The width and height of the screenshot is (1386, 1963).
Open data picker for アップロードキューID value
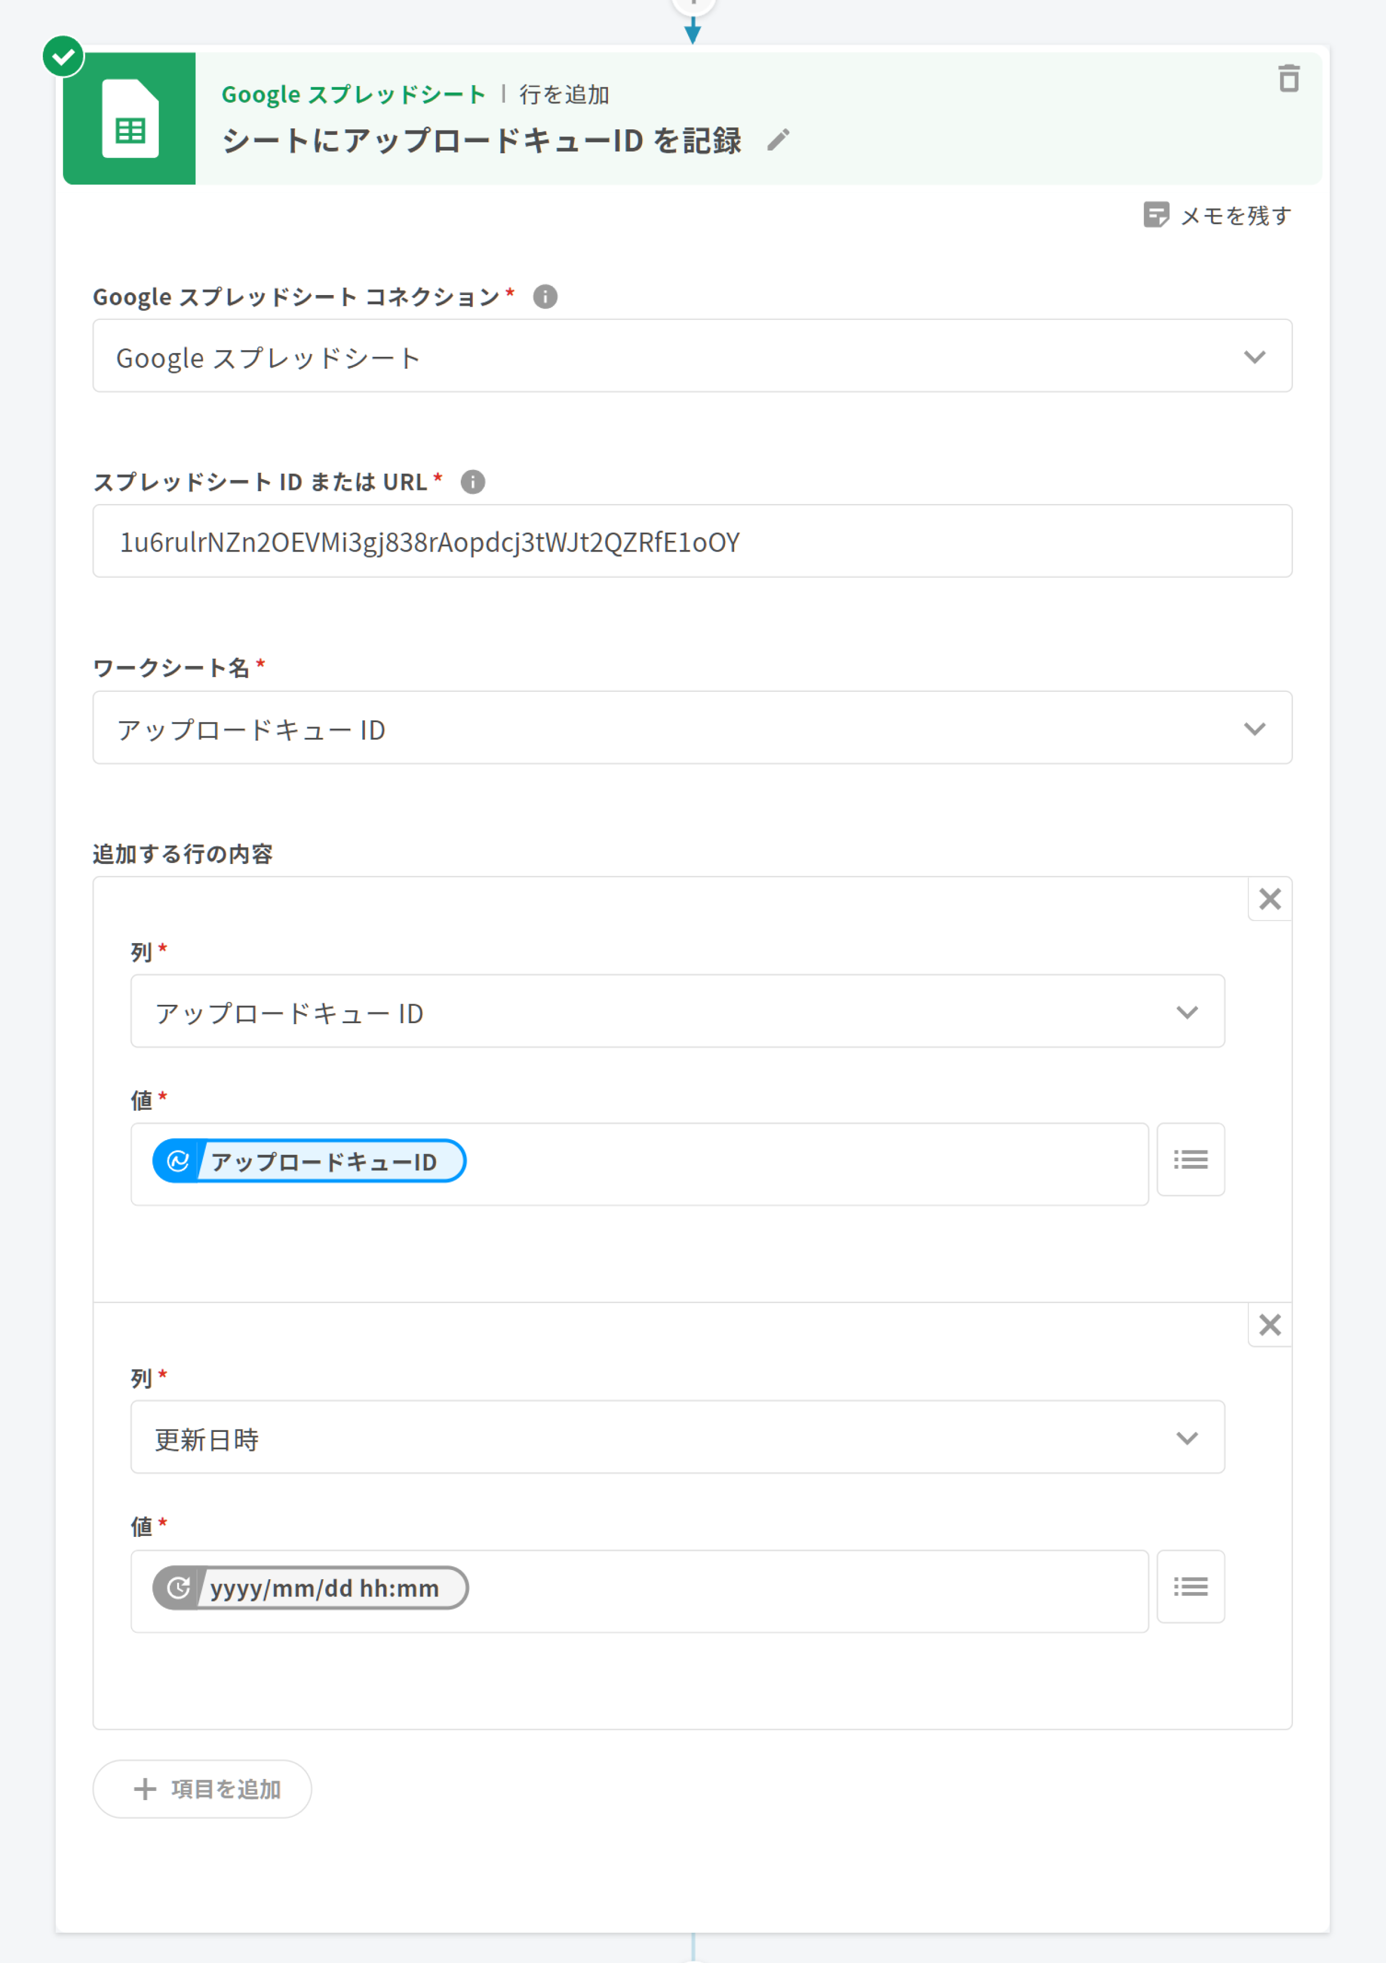[x=1190, y=1160]
